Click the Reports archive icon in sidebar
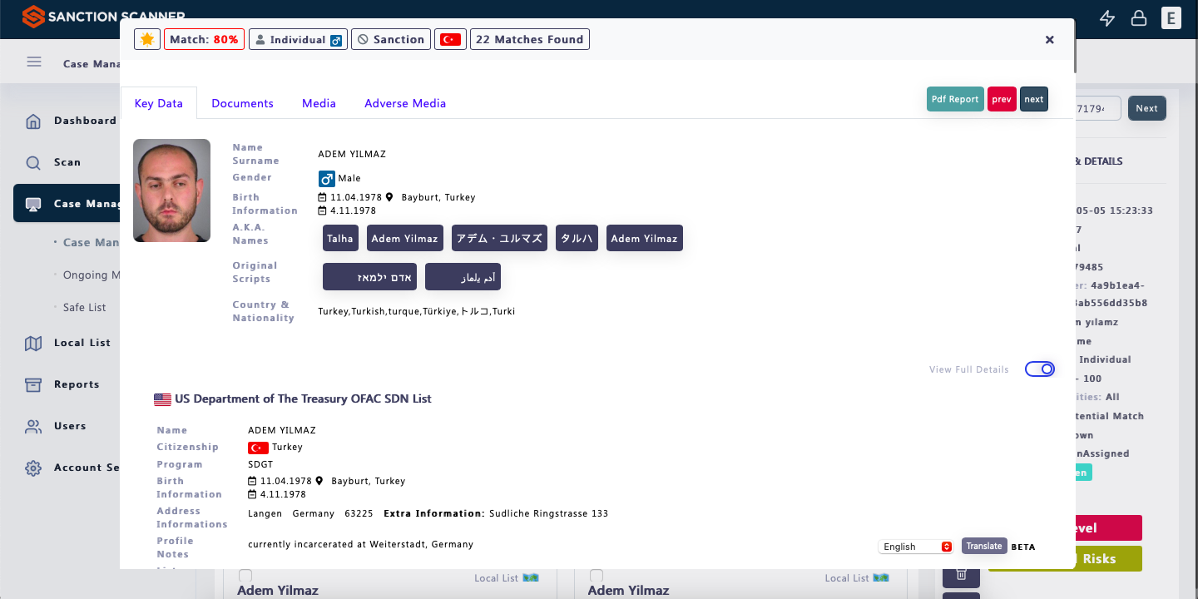The image size is (1198, 599). [x=33, y=384]
